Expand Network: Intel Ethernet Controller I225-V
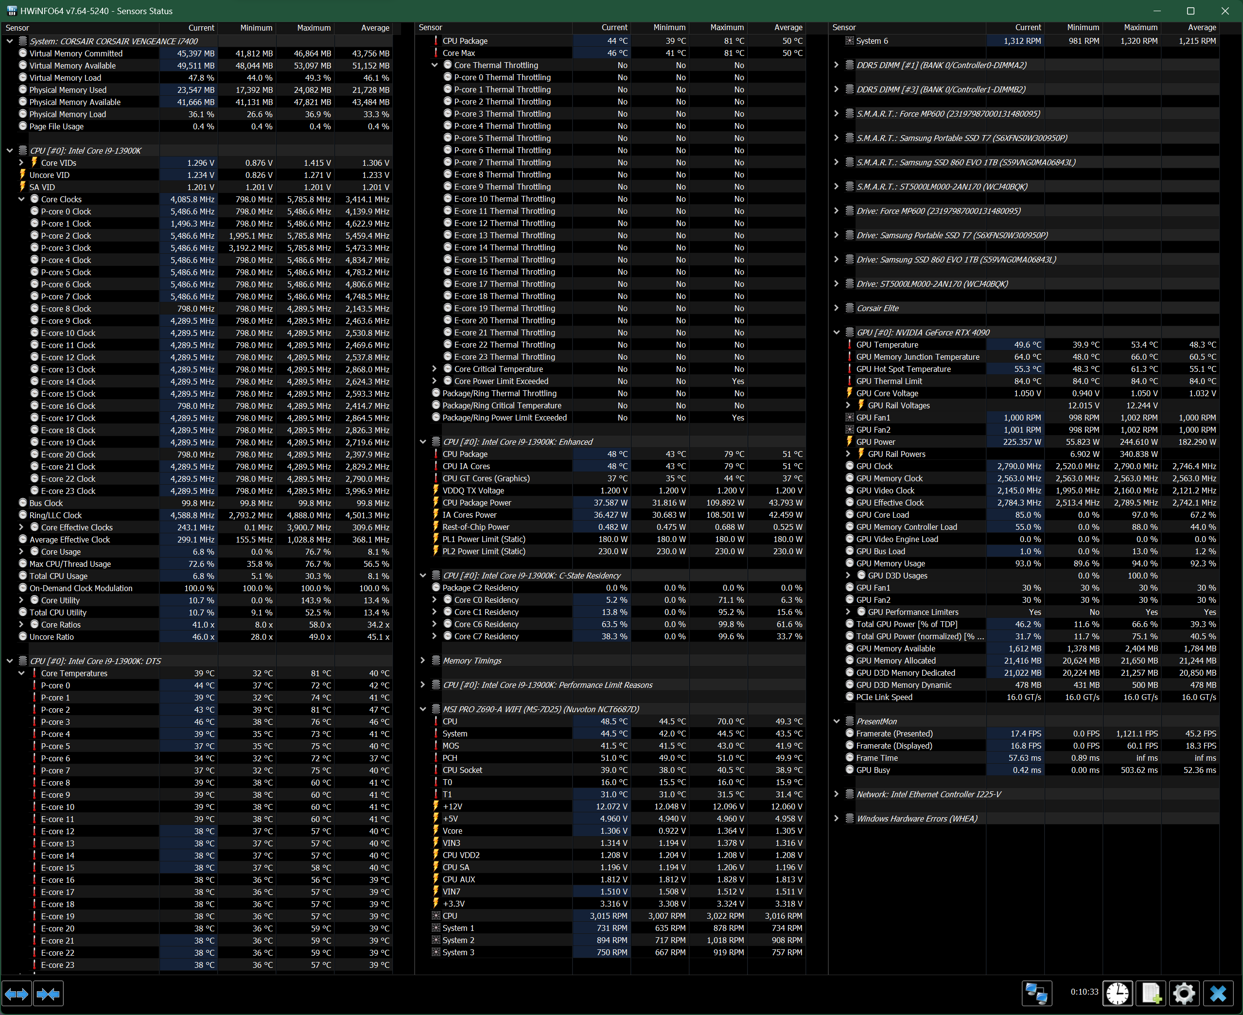The image size is (1243, 1015). (x=836, y=794)
